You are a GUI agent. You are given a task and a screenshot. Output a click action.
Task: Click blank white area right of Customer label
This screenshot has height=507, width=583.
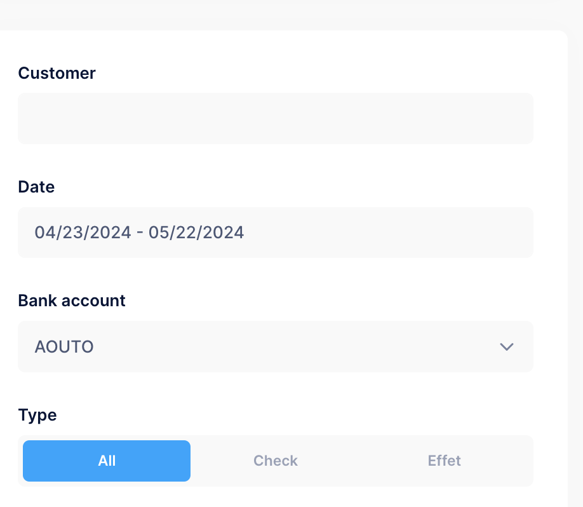pyautogui.click(x=318, y=73)
